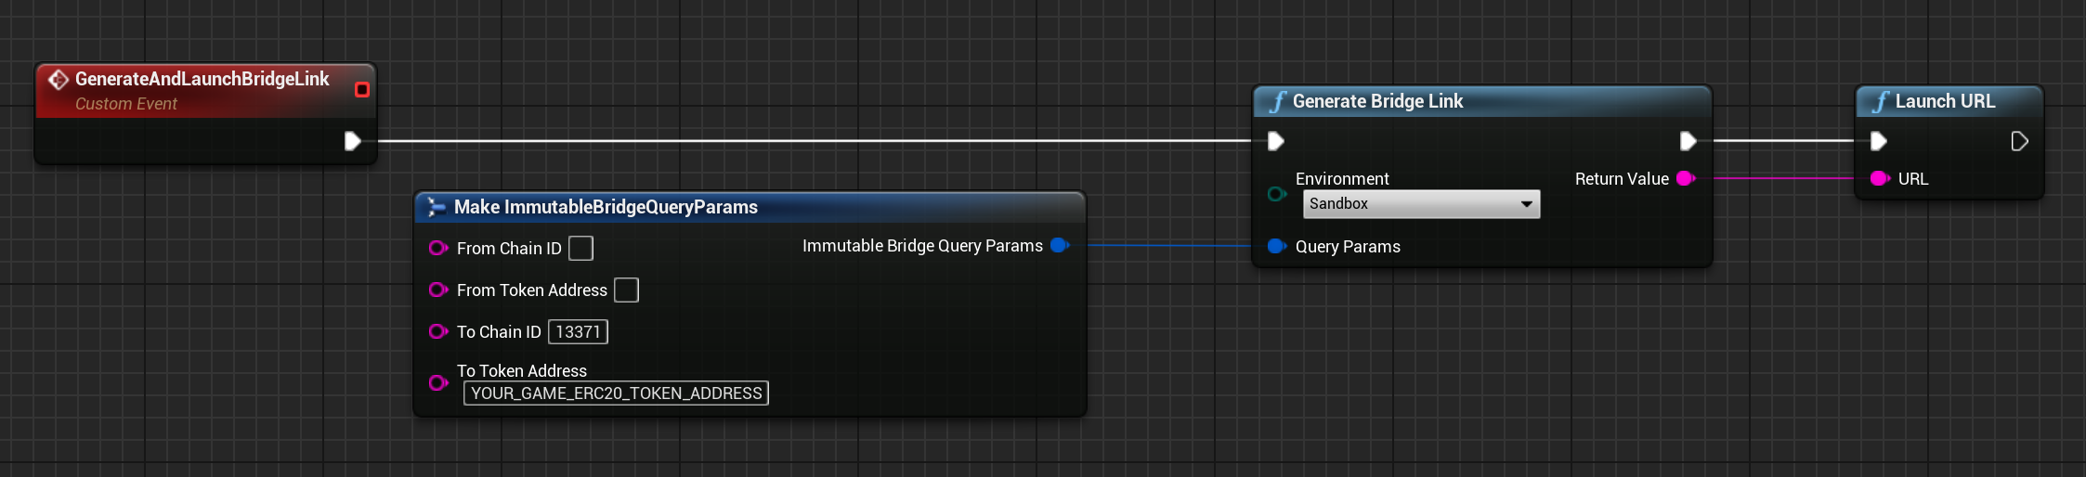Click the To Chain ID label
This screenshot has height=477, width=2086.
coord(499,331)
